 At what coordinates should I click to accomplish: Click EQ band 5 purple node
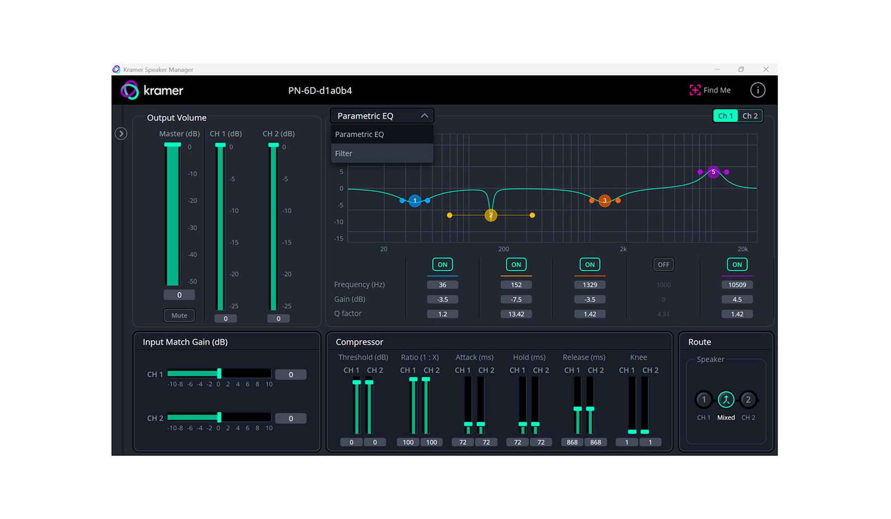point(713,172)
